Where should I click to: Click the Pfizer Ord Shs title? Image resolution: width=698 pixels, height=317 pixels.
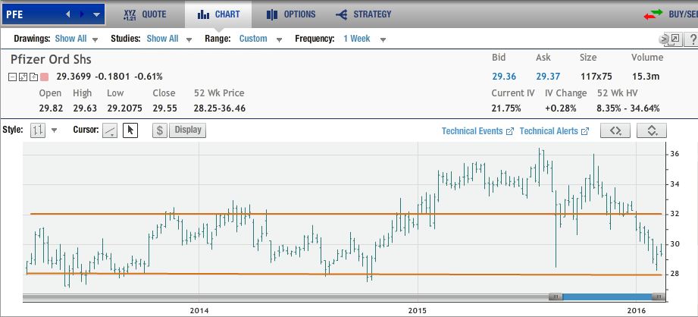point(52,60)
